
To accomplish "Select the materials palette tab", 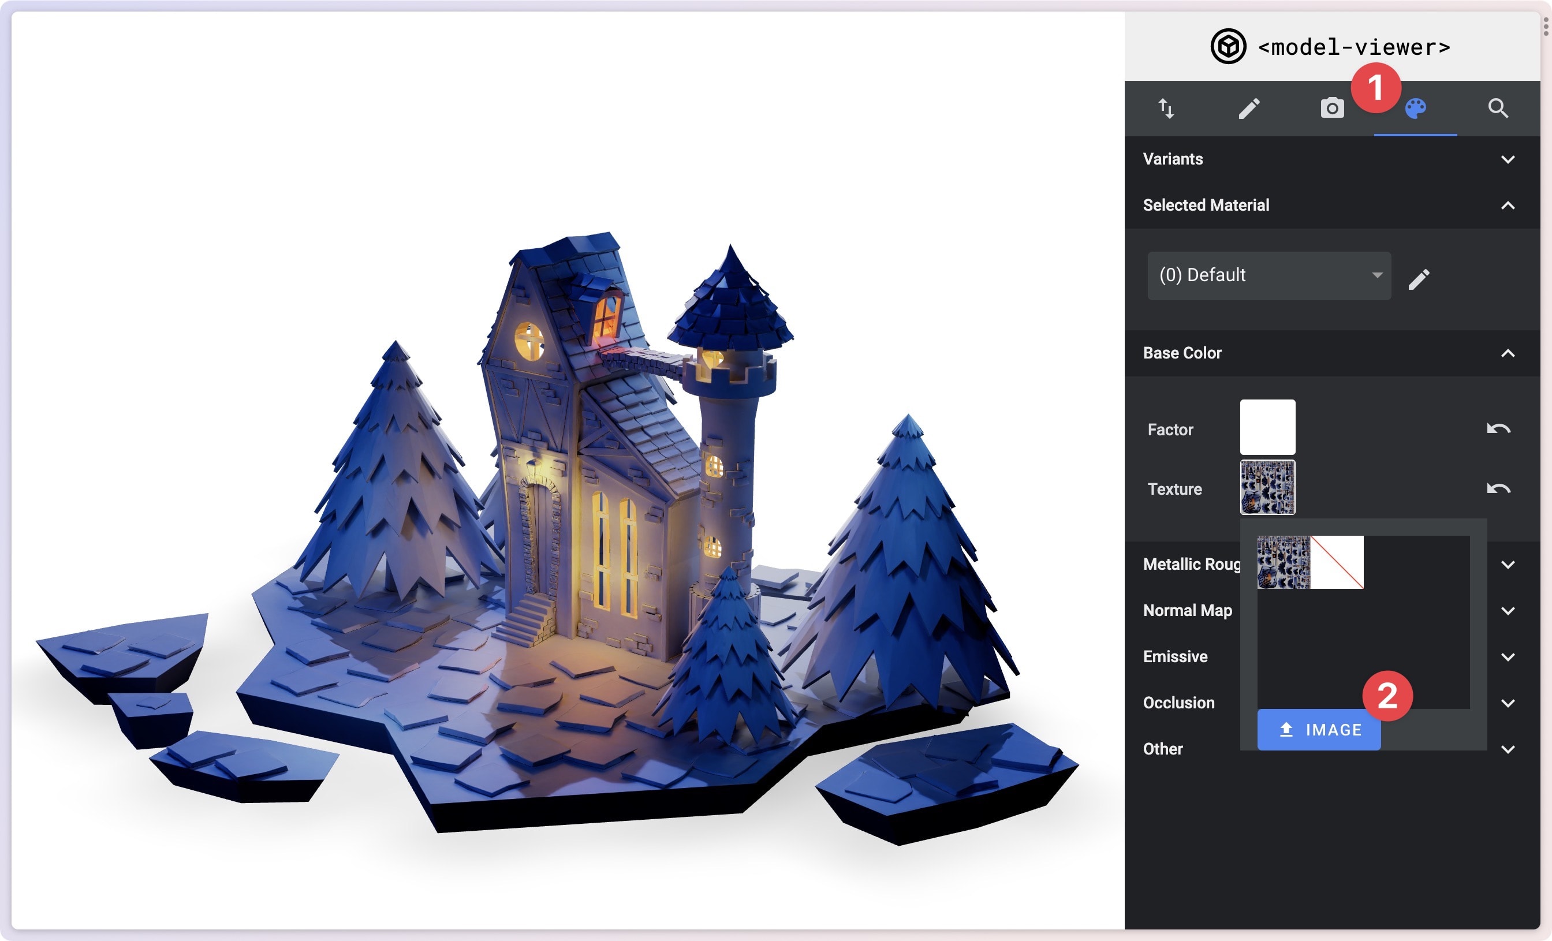I will [1415, 109].
